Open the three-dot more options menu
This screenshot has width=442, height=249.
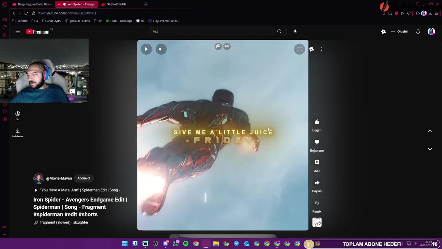tap(321, 49)
